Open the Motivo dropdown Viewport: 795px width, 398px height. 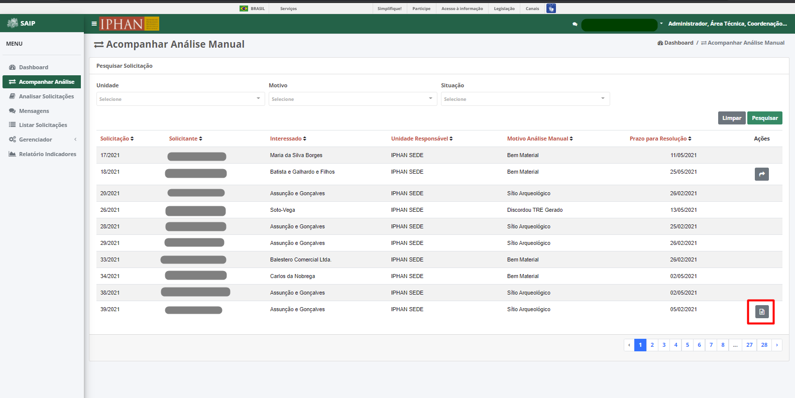pos(353,99)
